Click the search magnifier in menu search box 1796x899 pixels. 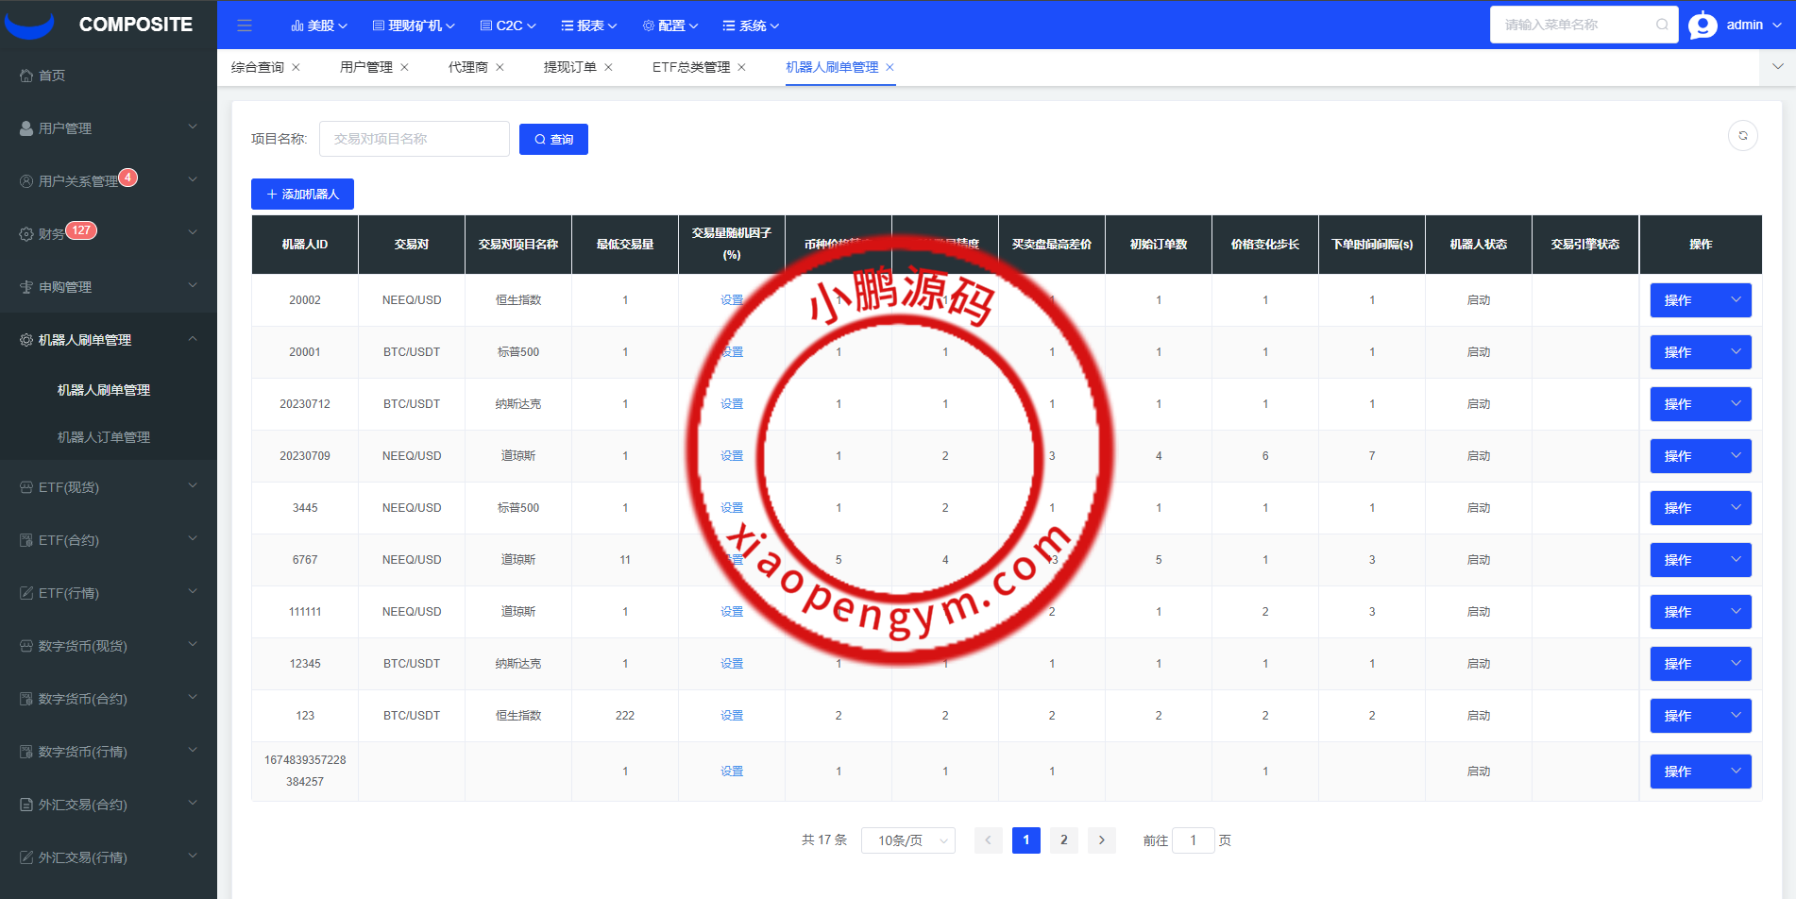coord(1662,25)
